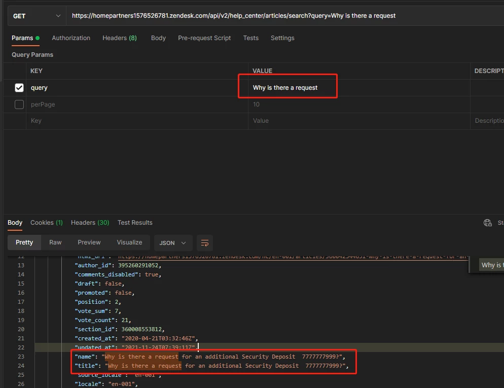Toggle the line wrap icon
Image resolution: width=504 pixels, height=388 pixels.
205,243
